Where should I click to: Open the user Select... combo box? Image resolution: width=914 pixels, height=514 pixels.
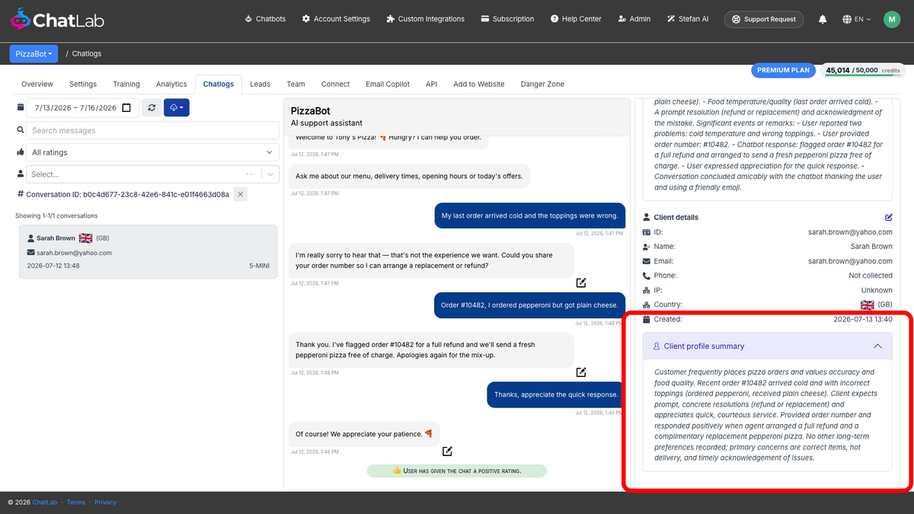(152, 174)
